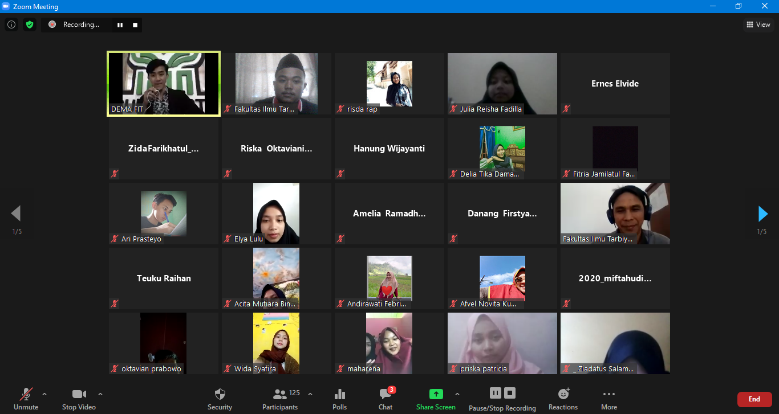Open the View layout menu
779x414 pixels.
pos(758,24)
